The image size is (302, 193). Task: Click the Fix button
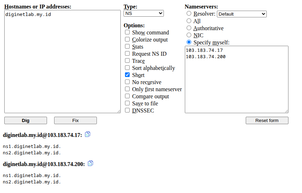75,121
